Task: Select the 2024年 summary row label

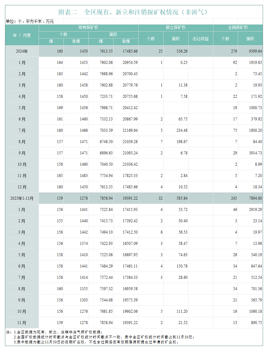Action: [x=22, y=51]
